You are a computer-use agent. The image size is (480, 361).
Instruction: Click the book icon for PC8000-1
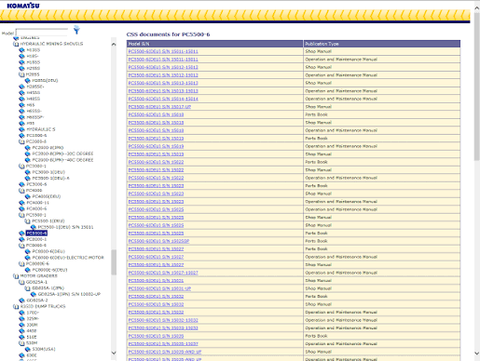[x=21, y=239]
